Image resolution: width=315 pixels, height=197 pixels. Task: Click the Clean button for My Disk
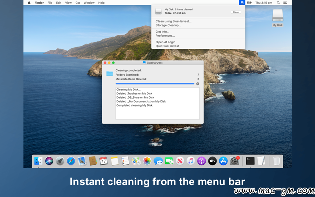236,12
